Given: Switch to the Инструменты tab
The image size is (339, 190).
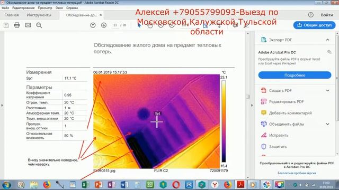Looking at the screenshot, I should [x=39, y=15].
